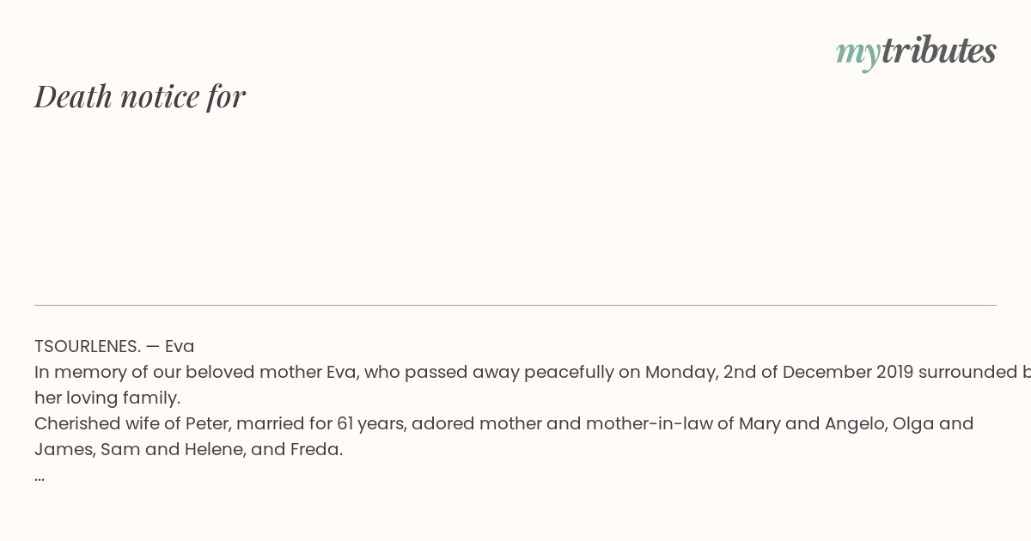The image size is (1031, 541).
Task: Click the surname "TSOURLENES."
Action: [88, 346]
